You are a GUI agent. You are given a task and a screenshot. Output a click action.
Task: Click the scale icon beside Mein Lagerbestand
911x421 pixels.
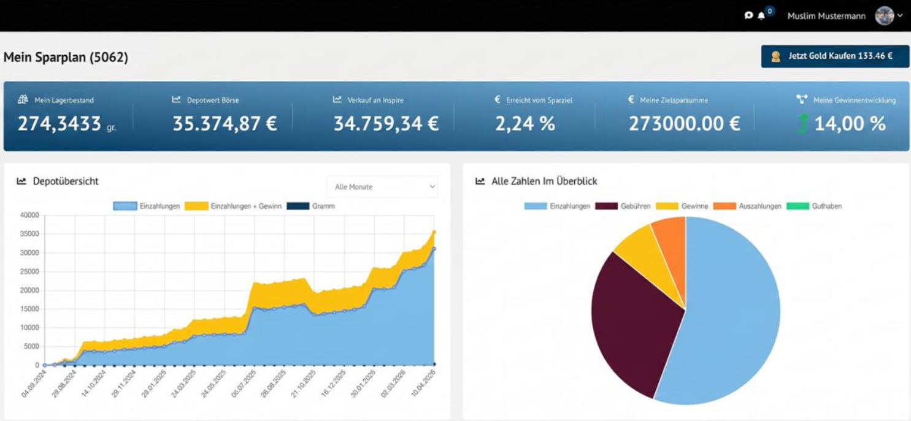coord(23,98)
